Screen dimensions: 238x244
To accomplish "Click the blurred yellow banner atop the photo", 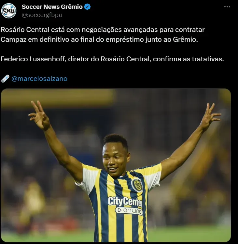I will [58, 98].
